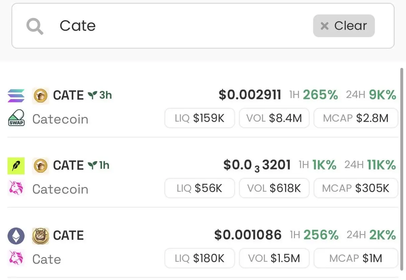Open the Cate token with 256% 1H gain
The height and width of the screenshot is (280, 406).
click(202, 247)
